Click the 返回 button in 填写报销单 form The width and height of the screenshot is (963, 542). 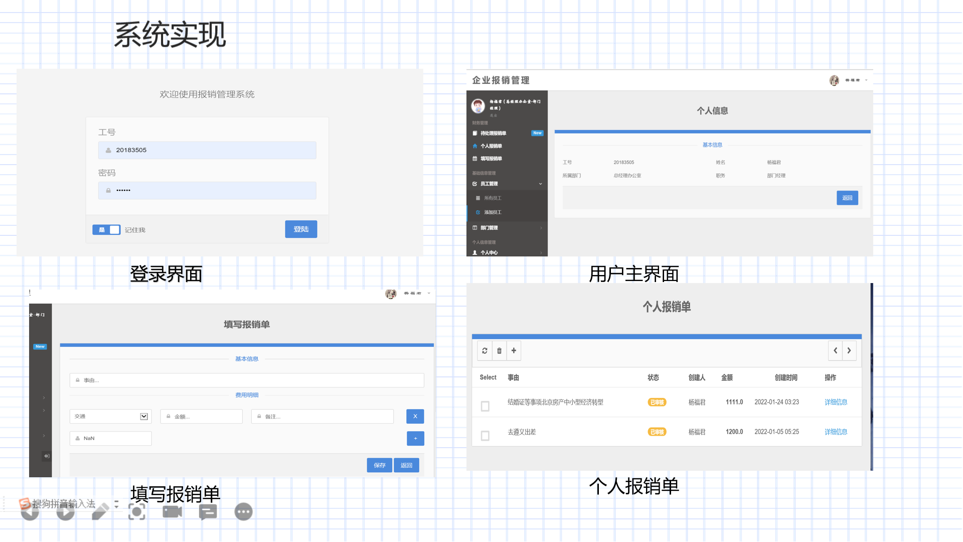(406, 465)
